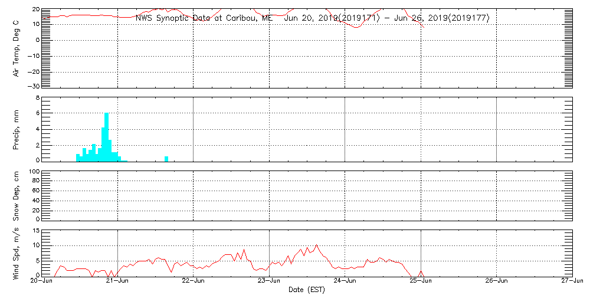Click the "Jun 26, 2019(2019177)" end date in title

click(442, 18)
